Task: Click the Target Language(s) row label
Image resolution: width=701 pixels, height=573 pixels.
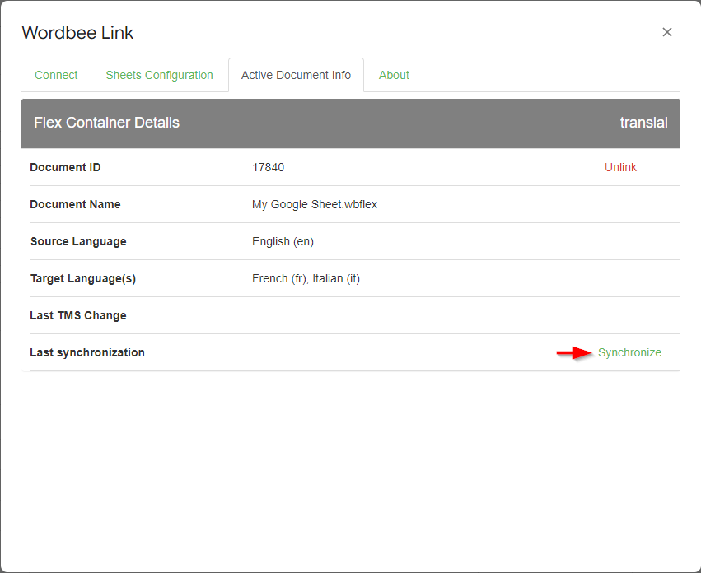Action: (x=82, y=278)
